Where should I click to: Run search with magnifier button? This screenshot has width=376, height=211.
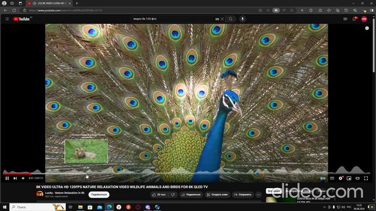(230, 19)
